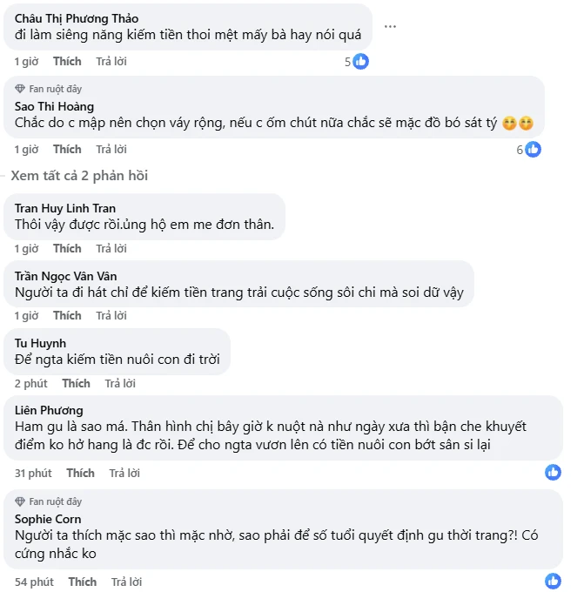Expand "Xem tất cả 2 phản hồi" replies

coord(79,176)
